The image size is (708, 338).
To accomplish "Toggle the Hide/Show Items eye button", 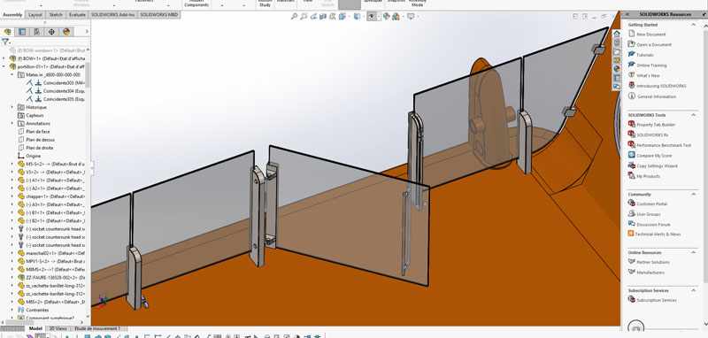I will [372, 16].
